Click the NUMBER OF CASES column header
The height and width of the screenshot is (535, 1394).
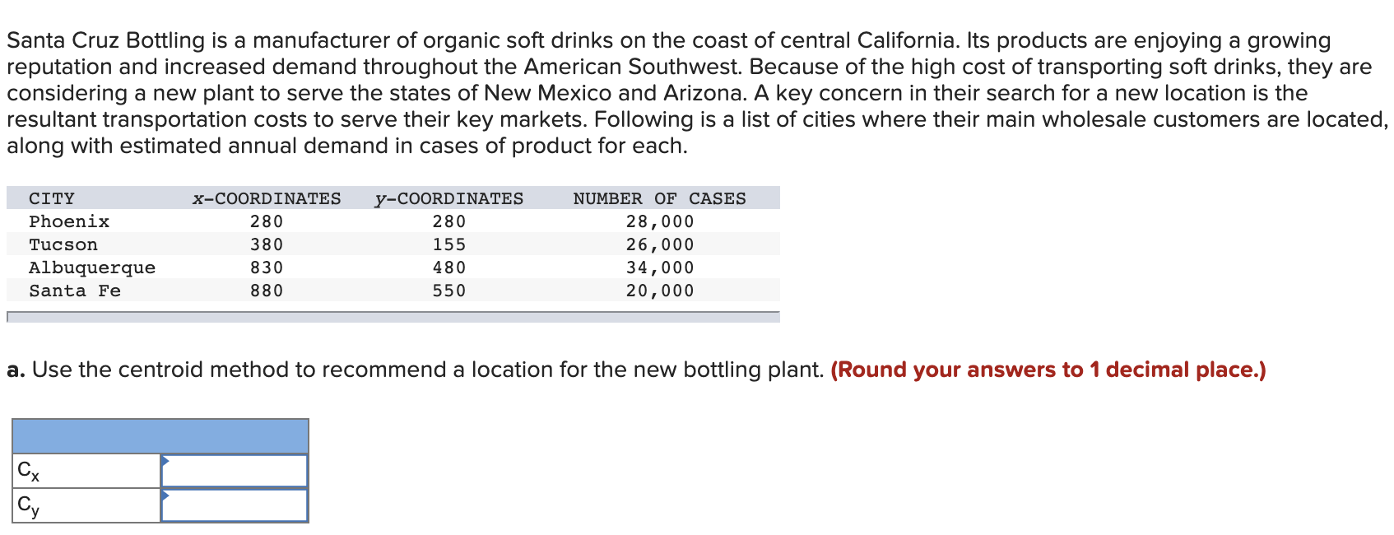click(660, 198)
